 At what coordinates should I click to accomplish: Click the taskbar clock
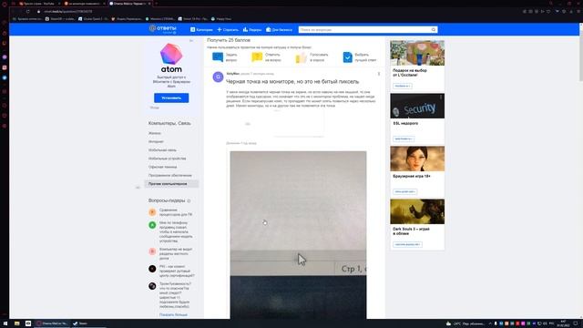coord(563,323)
